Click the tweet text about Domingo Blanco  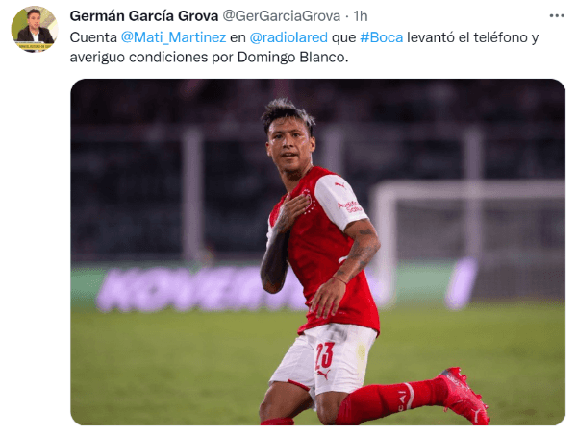coord(304,47)
